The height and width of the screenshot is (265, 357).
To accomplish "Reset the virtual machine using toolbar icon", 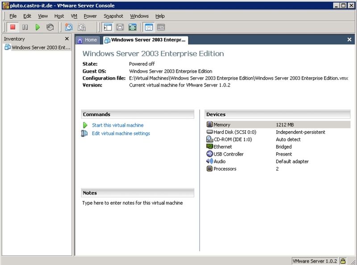I will (50, 27).
